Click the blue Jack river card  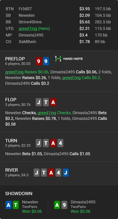pos(66,173)
